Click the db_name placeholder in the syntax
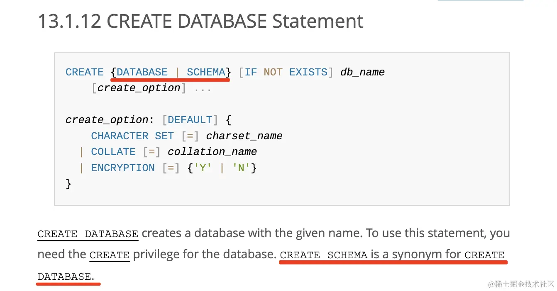The width and height of the screenshot is (557, 291). click(362, 72)
